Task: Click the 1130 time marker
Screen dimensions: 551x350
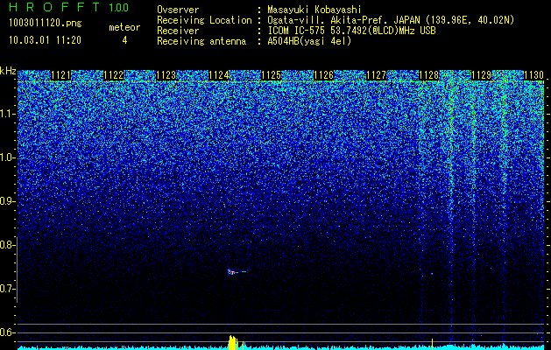Action: 533,75
